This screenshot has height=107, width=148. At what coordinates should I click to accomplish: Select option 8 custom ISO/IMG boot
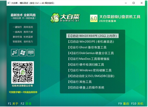click(x=91, y=76)
